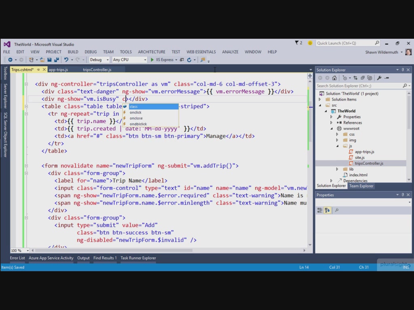This screenshot has width=414, height=310.
Task: Undo the last edit
Action: (66, 60)
